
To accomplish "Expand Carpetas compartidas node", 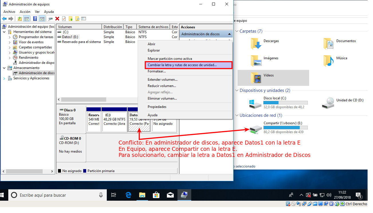I will point(10,47).
